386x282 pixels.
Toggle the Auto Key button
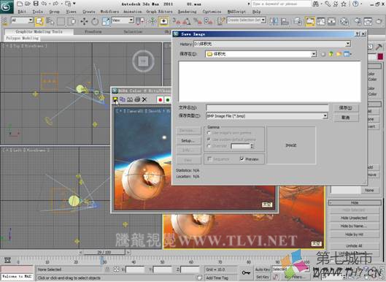pyautogui.click(x=263, y=270)
